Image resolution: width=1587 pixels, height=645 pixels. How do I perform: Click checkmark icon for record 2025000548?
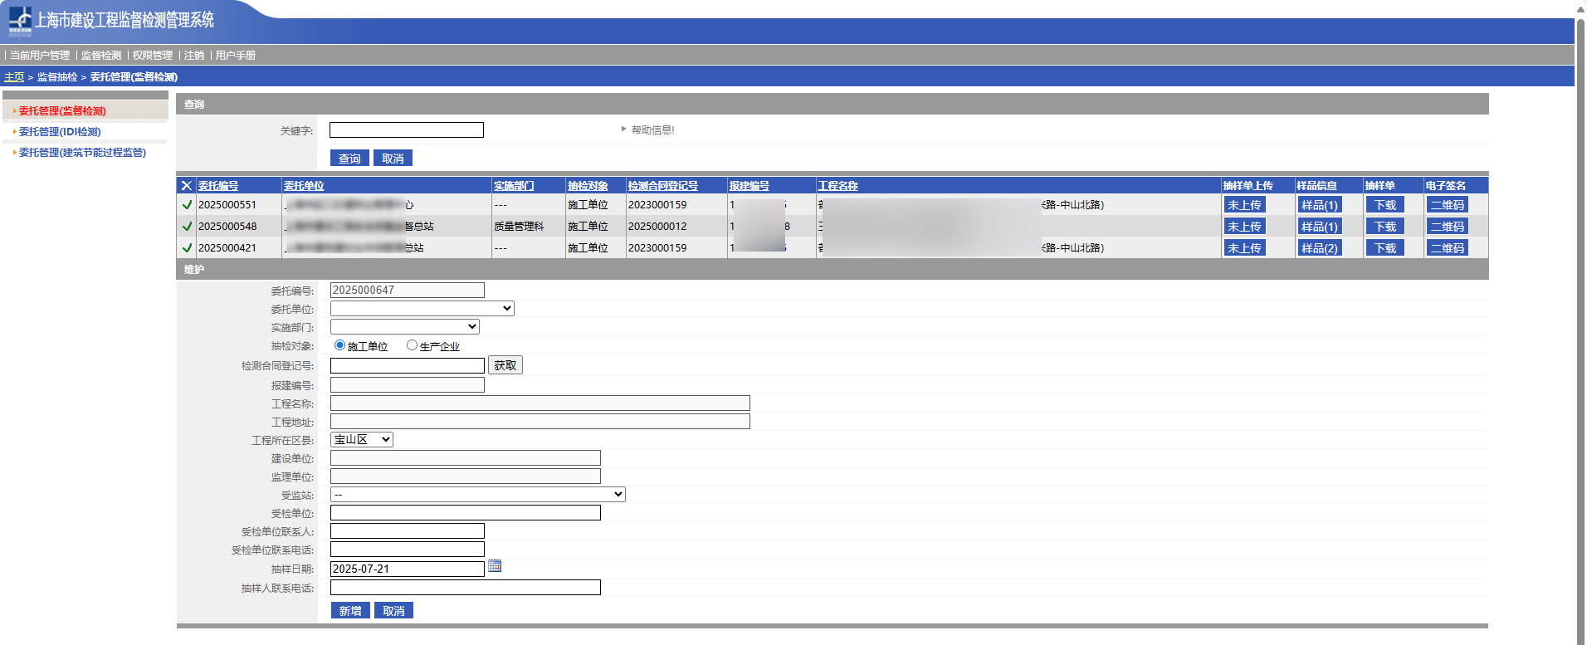[x=187, y=227]
